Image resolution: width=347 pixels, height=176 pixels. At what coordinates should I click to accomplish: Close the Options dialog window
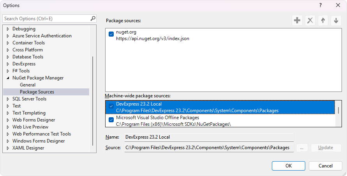click(x=338, y=5)
